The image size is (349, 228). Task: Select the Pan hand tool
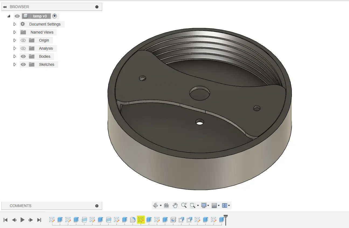coord(175,205)
